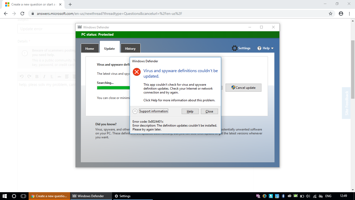This screenshot has width=355, height=200.
Task: Toggle bold in the forum editor
Action: [37, 77]
